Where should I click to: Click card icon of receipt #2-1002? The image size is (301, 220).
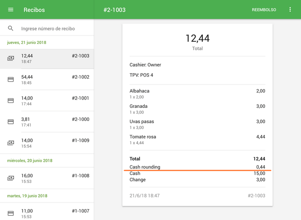(11, 79)
